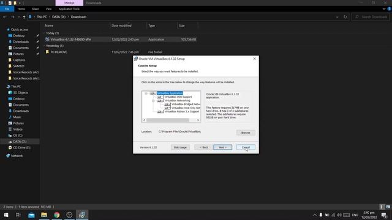Click the Search Downloads box
Image resolution: width=392 pixels, height=220 pixels.
tap(371, 17)
